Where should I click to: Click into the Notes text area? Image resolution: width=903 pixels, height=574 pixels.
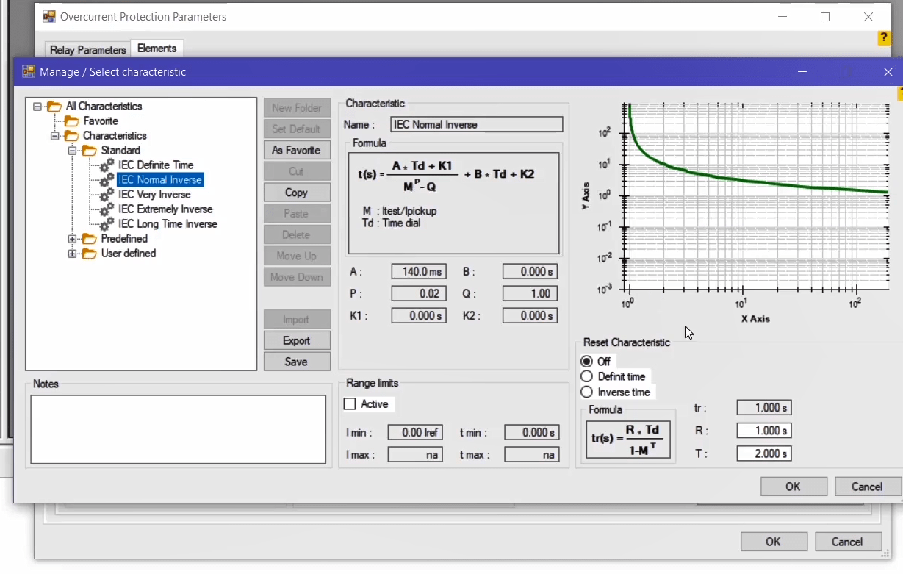178,429
